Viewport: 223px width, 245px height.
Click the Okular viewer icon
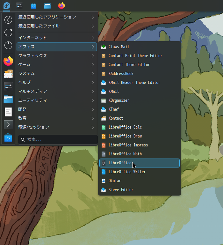pos(104,181)
